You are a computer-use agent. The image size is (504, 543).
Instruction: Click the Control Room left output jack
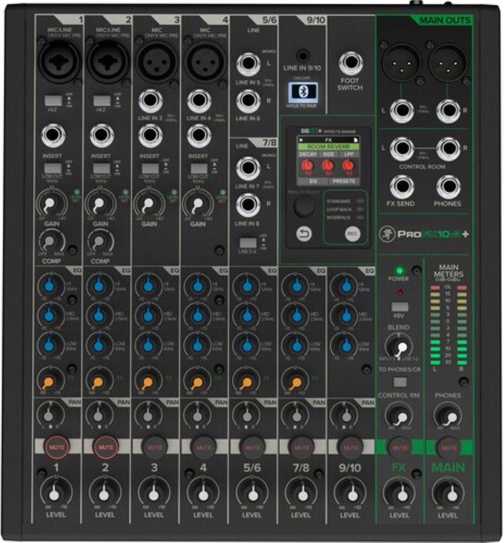(402, 149)
